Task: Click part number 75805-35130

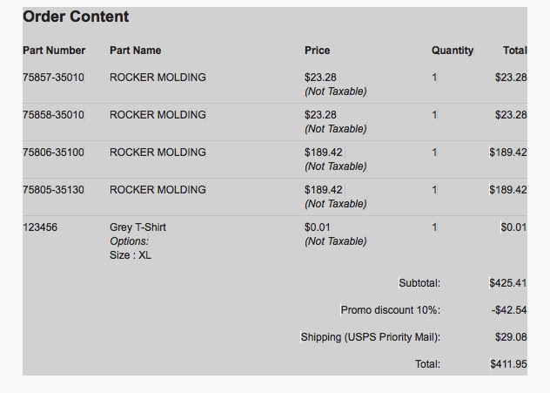Action: coord(53,190)
